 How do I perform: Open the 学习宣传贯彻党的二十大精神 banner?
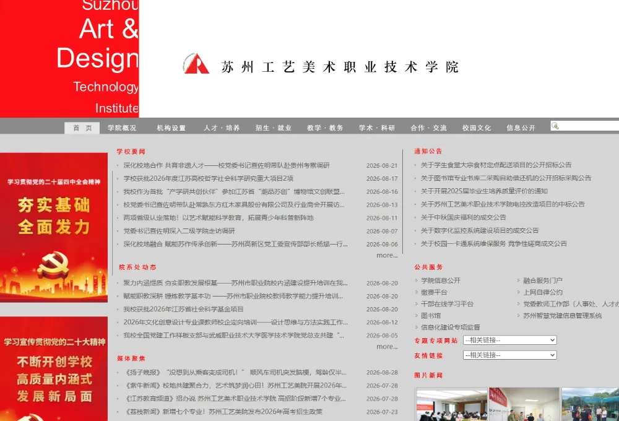coord(54,368)
